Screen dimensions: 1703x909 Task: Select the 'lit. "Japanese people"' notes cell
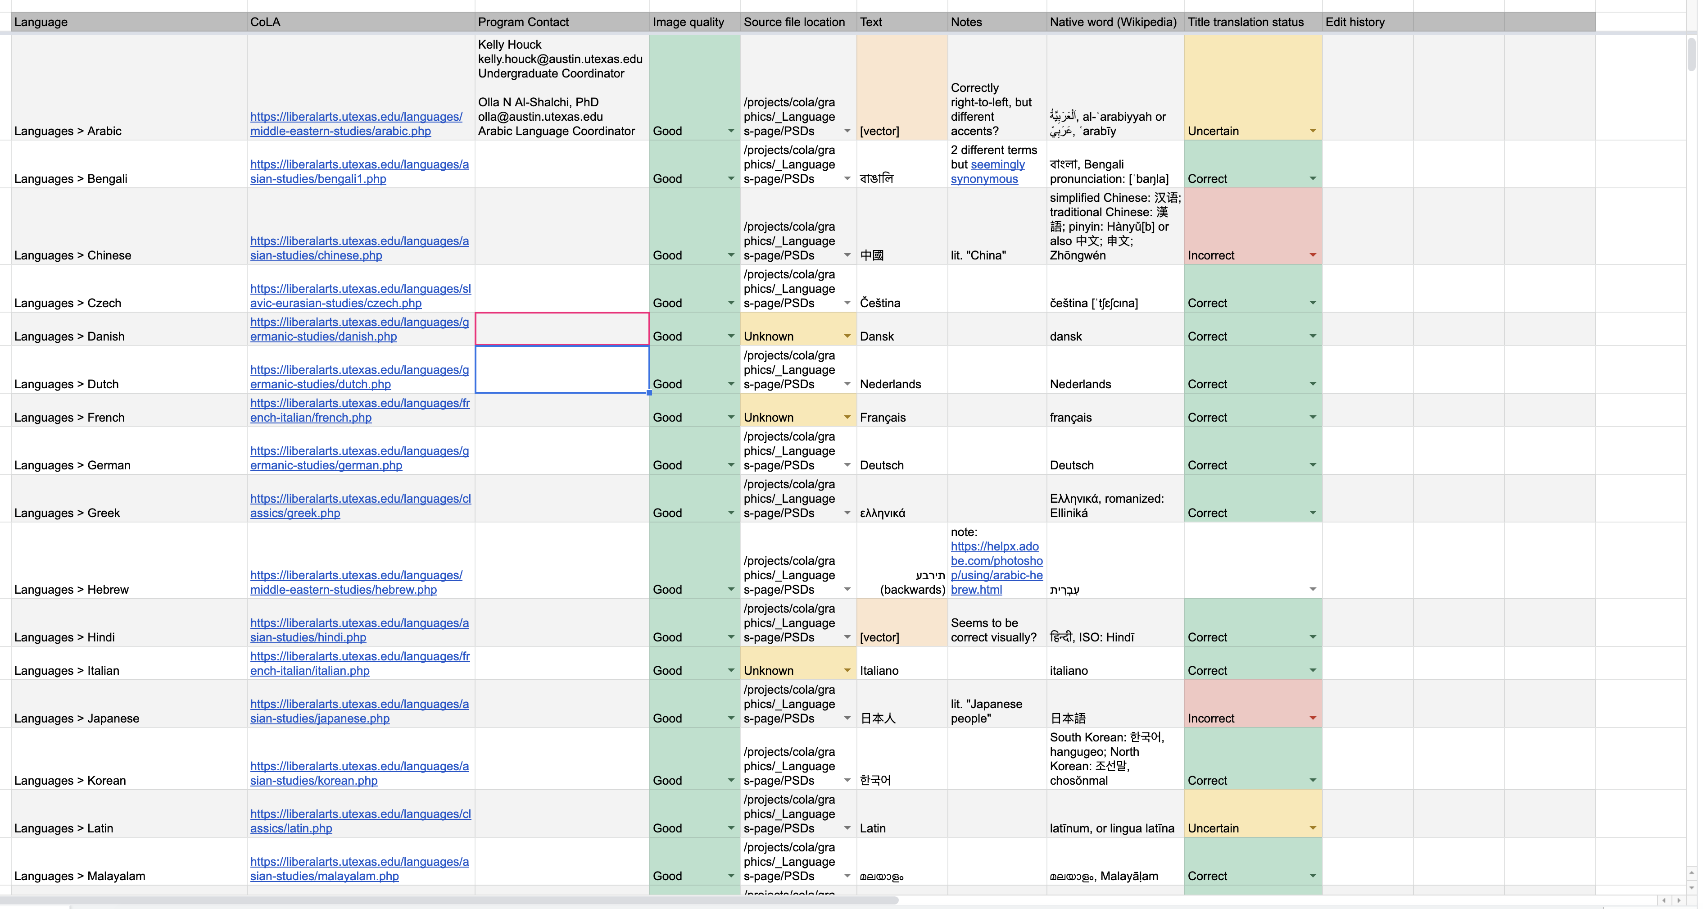(x=997, y=704)
